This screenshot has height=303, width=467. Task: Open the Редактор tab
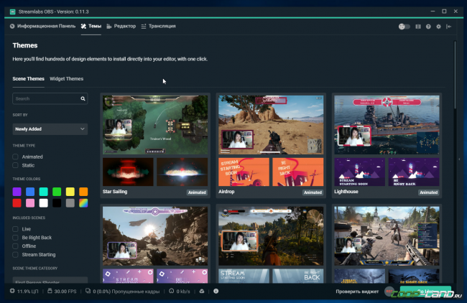121,26
